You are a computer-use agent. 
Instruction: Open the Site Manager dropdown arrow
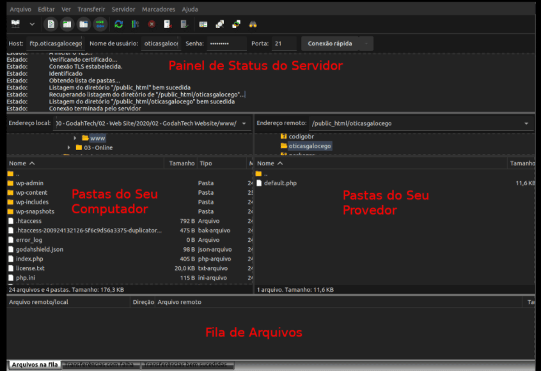click(x=32, y=24)
